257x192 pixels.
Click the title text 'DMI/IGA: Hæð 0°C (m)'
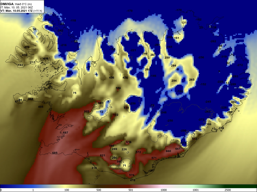coord(16,4)
